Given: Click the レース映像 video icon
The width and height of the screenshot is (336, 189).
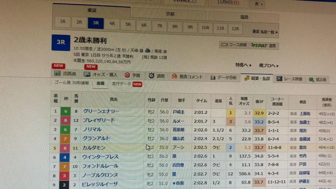Looking at the screenshot, I should [x=279, y=79].
